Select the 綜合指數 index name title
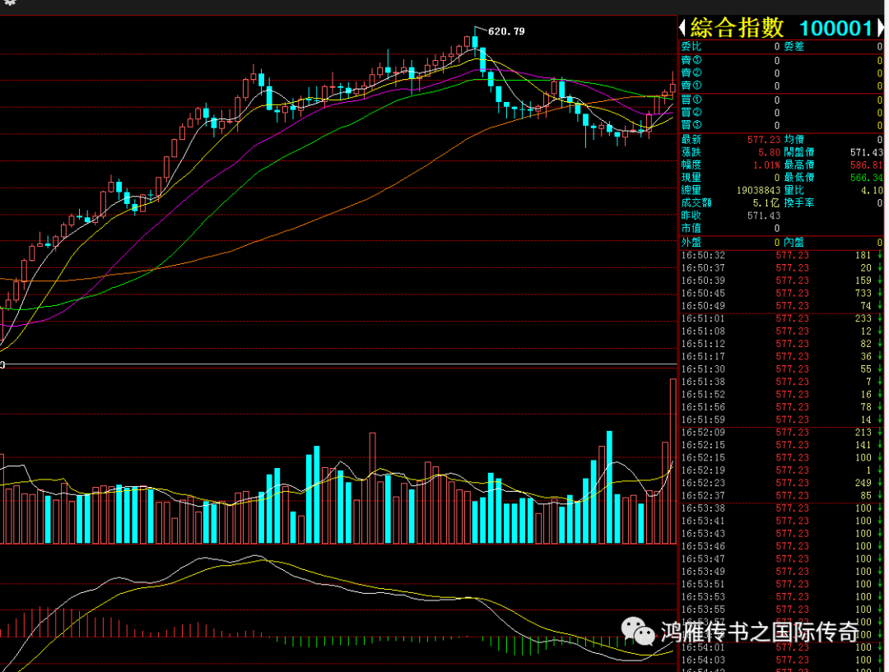The width and height of the screenshot is (889, 672). (737, 28)
